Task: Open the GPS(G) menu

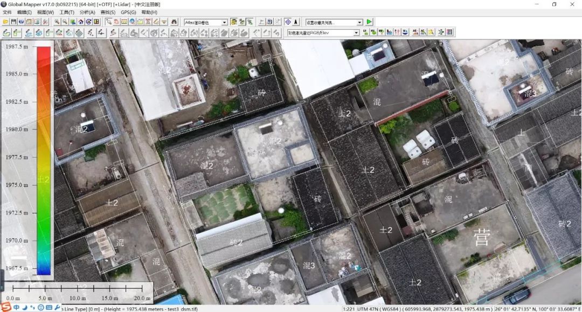Action: coord(128,12)
